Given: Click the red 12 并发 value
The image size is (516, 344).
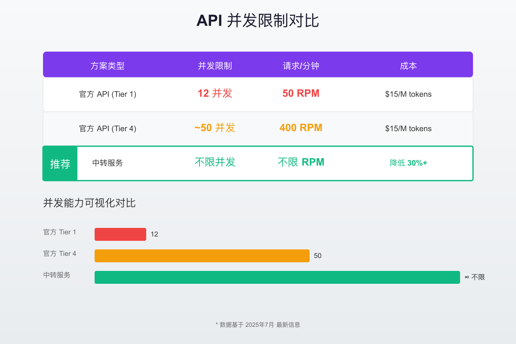Looking at the screenshot, I should click(x=215, y=93).
